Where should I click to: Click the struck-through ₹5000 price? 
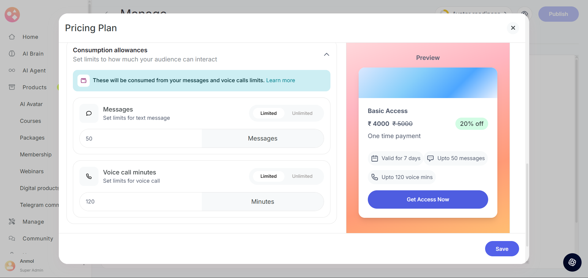(x=402, y=124)
